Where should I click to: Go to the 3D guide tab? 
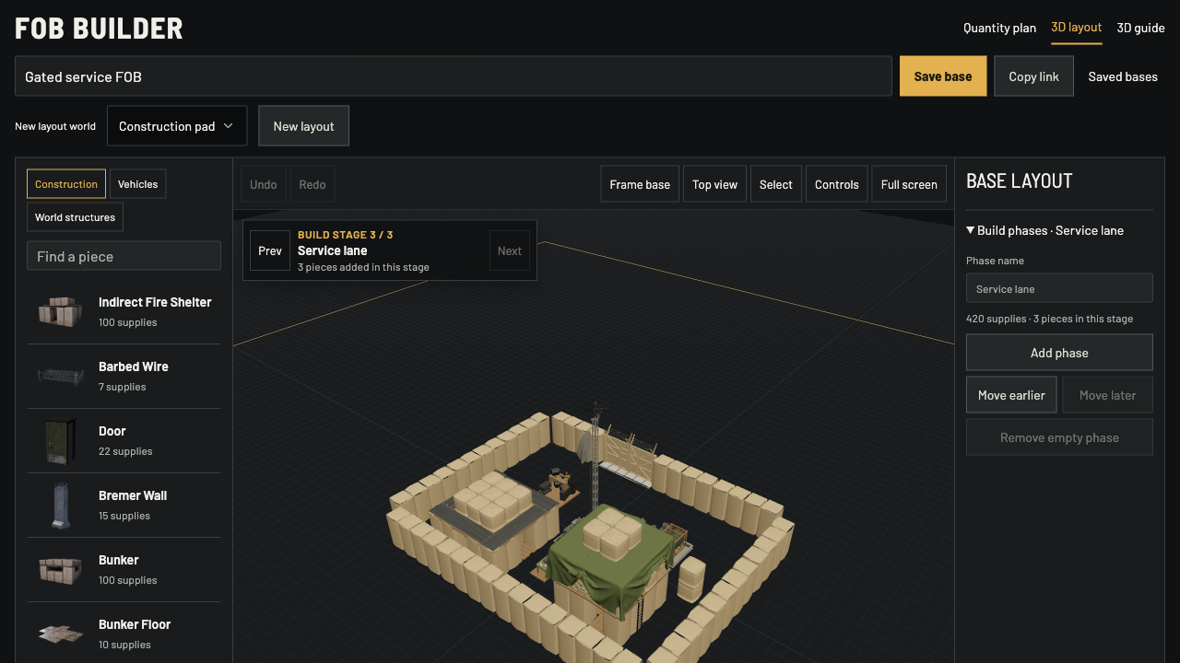tap(1141, 28)
